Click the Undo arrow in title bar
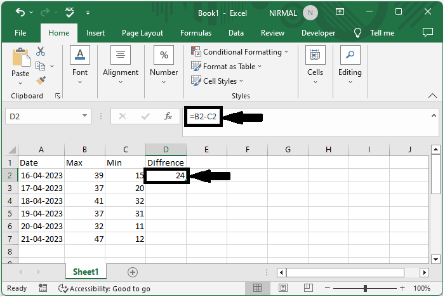This screenshot has width=445, height=297. point(20,12)
